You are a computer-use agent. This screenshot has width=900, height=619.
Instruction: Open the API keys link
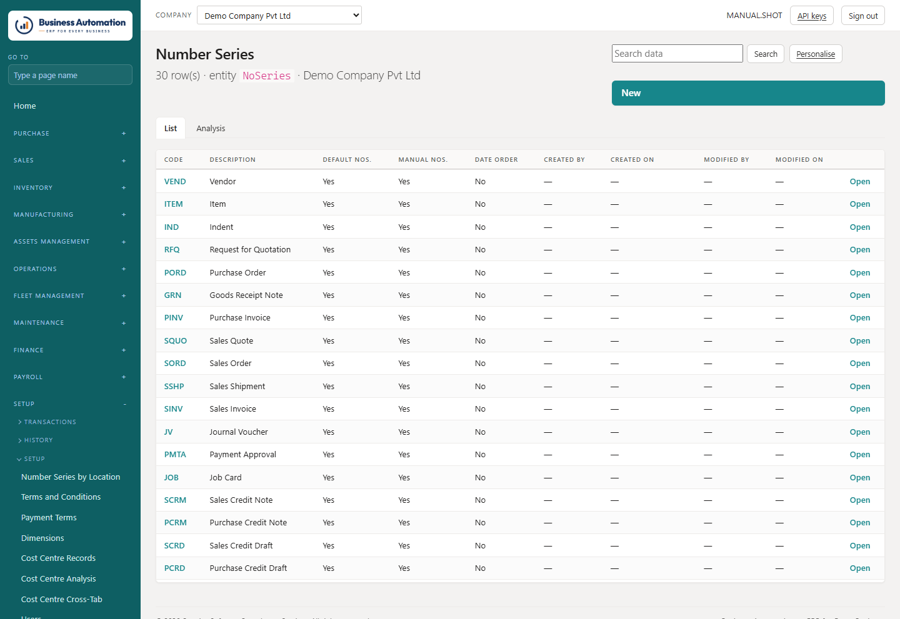click(x=812, y=16)
